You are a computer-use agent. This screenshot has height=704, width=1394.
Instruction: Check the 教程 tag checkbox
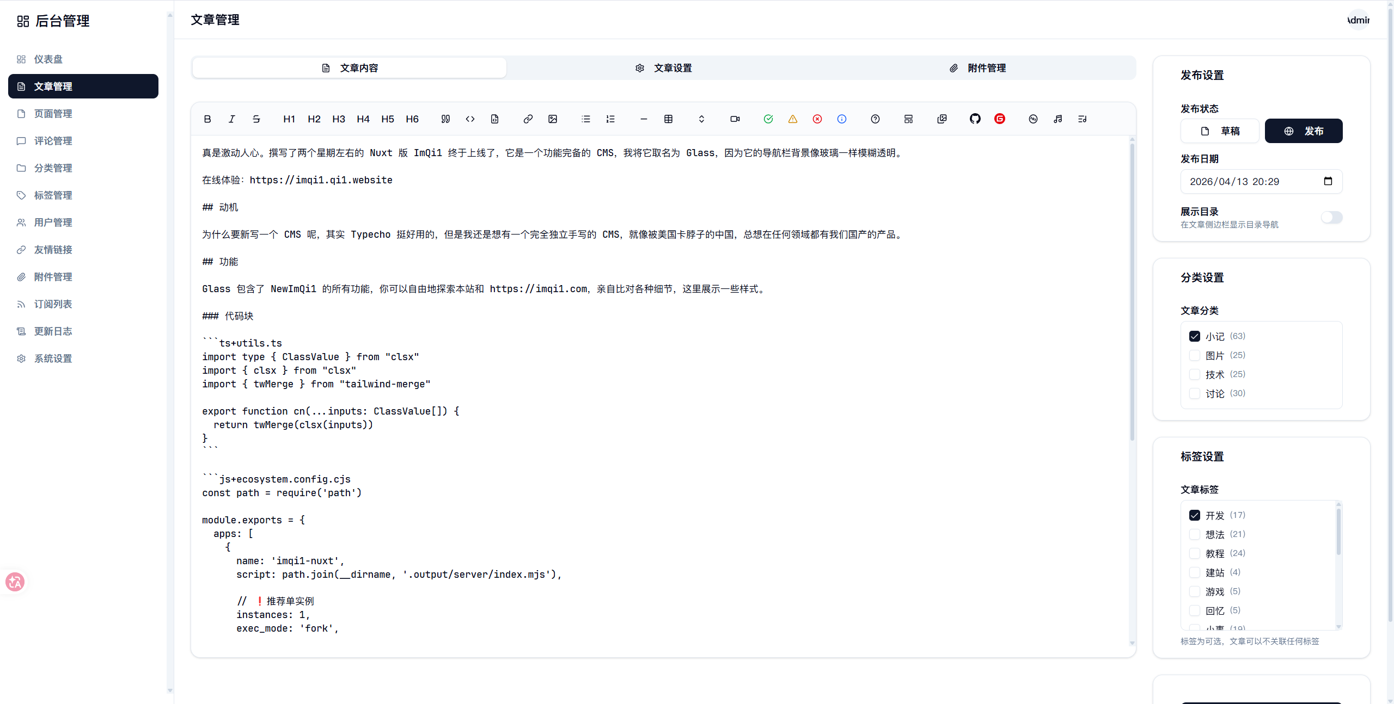click(x=1195, y=553)
